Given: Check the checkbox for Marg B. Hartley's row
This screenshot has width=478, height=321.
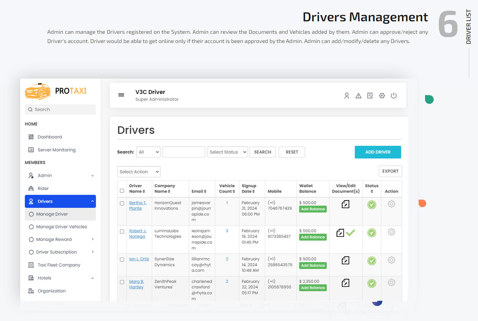Looking at the screenshot, I should 122,282.
